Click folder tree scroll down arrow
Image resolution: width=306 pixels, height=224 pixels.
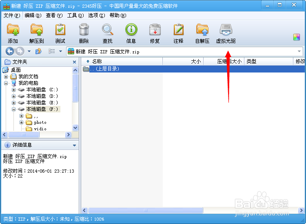[x=75, y=128]
